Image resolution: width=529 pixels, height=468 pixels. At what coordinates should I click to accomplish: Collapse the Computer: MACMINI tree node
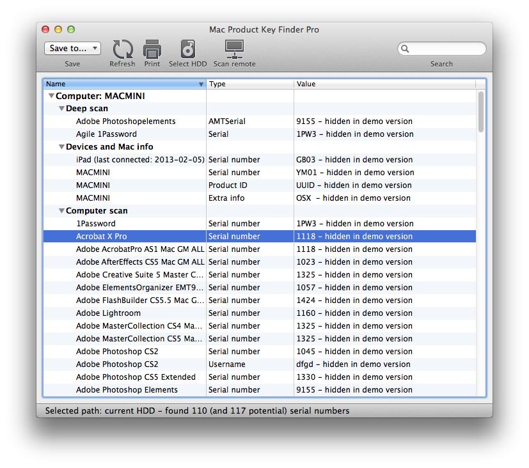[51, 96]
